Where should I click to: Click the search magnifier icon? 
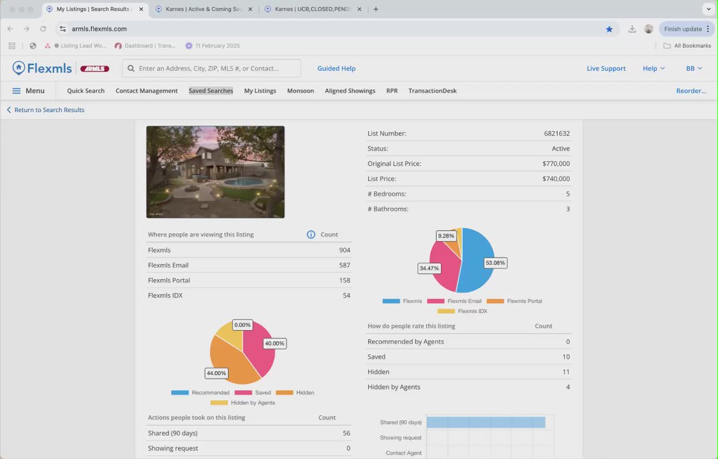(131, 68)
